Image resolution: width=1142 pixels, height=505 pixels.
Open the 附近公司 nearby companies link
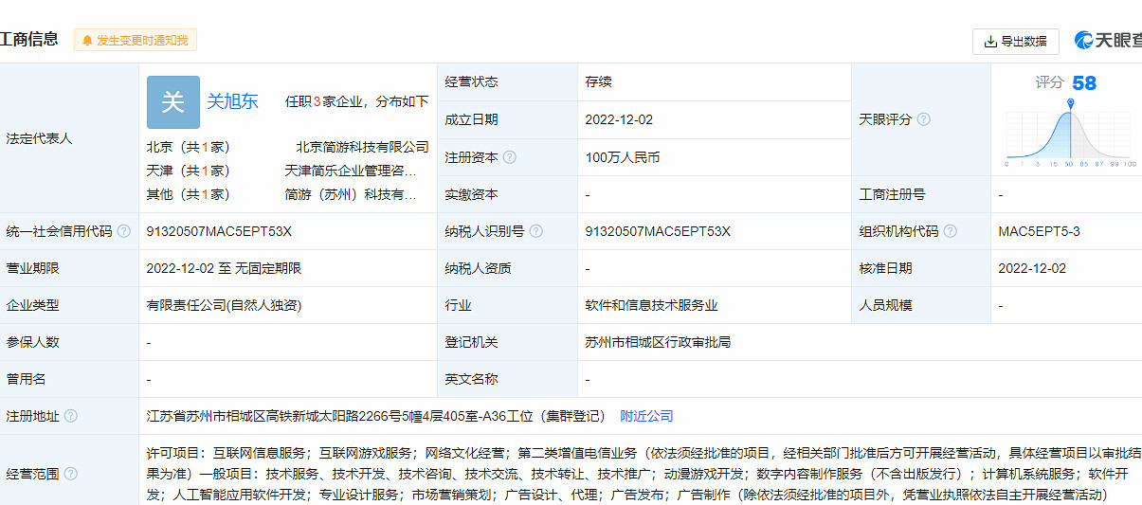pos(646,416)
